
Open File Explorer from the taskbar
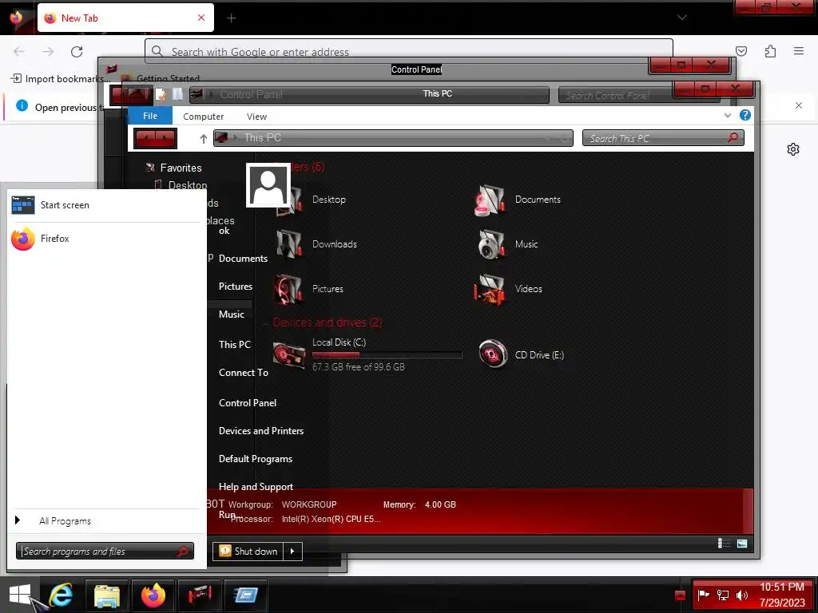pyautogui.click(x=107, y=595)
